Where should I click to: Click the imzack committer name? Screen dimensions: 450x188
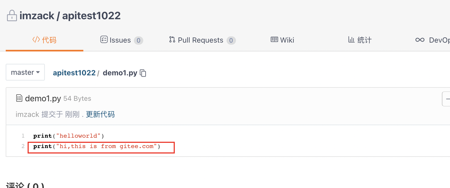pos(27,114)
